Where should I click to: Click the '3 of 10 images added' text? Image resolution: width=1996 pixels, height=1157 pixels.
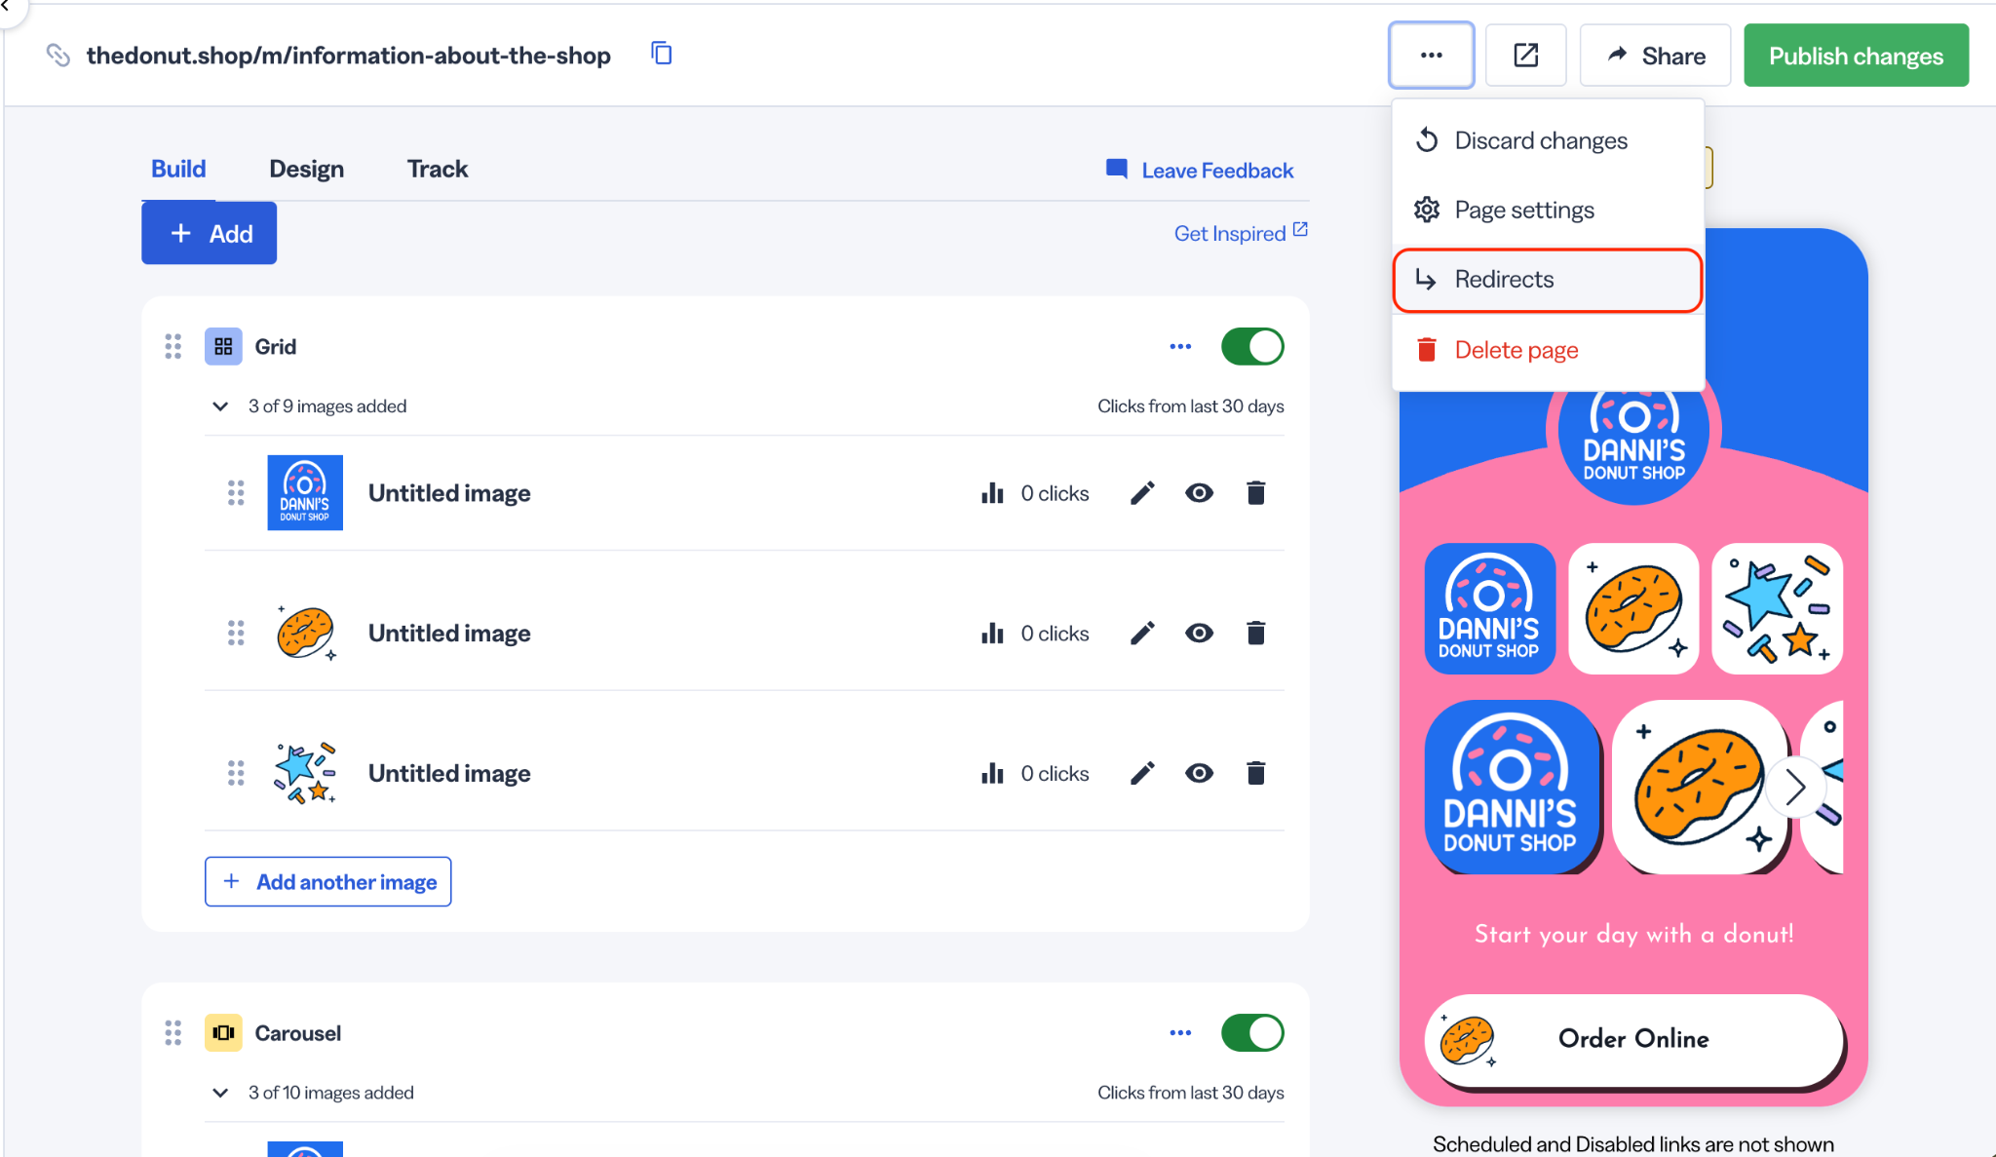coord(331,1093)
